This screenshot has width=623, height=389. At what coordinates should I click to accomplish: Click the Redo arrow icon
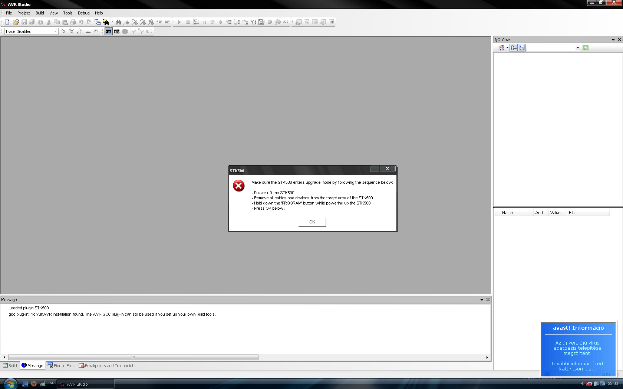pos(89,22)
